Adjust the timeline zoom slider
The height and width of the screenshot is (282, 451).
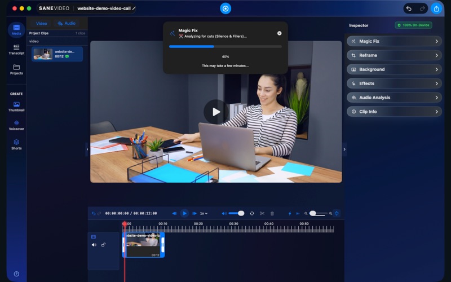click(319, 213)
